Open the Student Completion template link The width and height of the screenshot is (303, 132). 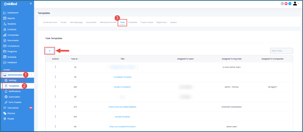(x=122, y=87)
